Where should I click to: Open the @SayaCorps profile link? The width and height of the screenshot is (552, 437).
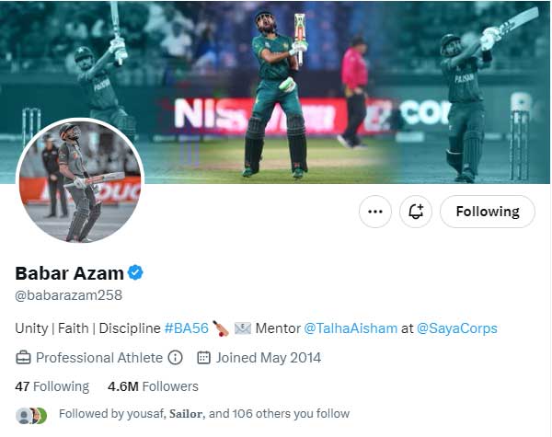(457, 328)
